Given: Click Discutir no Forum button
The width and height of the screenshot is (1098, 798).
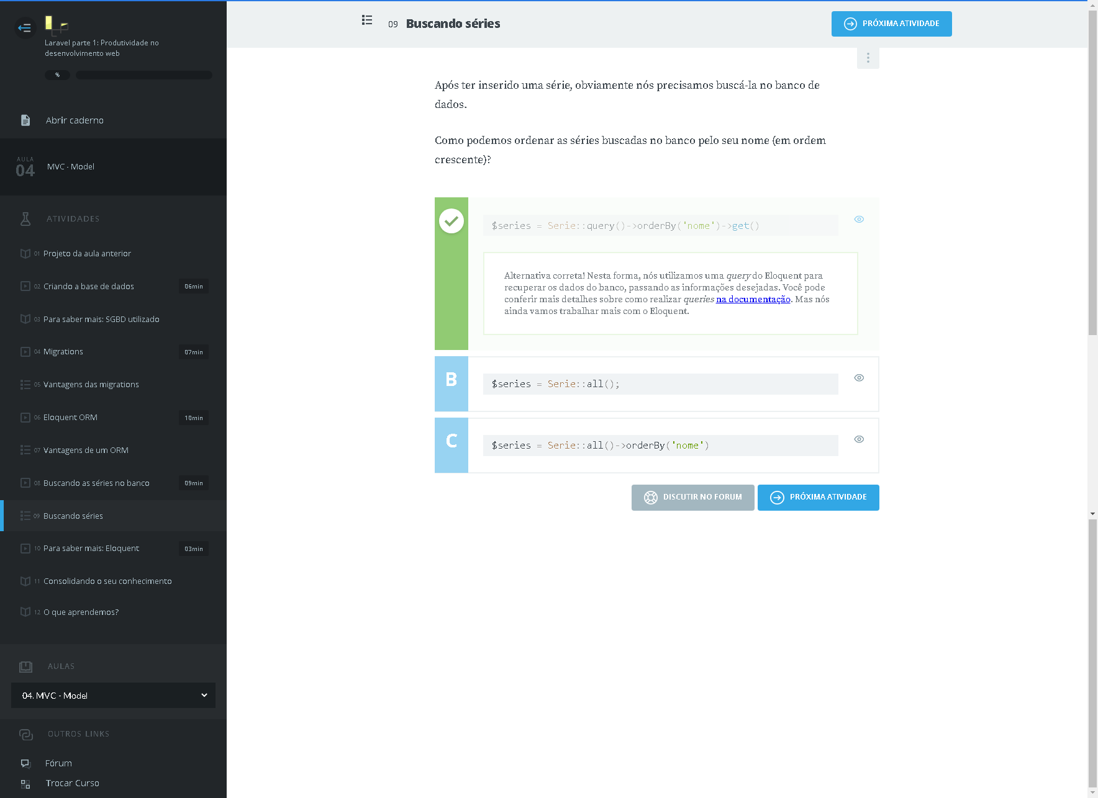Looking at the screenshot, I should [692, 498].
